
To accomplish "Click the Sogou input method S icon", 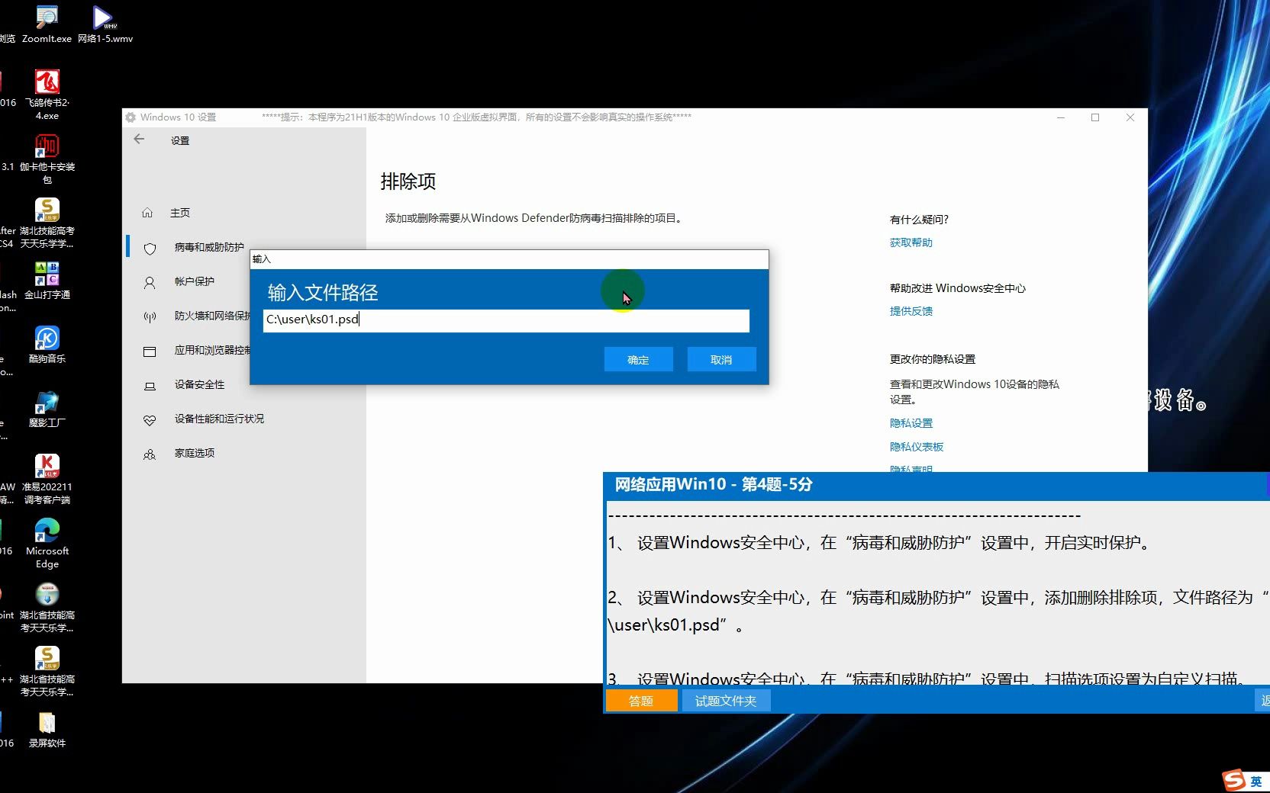I will (1233, 780).
